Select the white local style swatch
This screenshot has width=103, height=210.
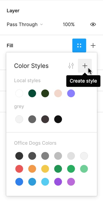[19, 93]
